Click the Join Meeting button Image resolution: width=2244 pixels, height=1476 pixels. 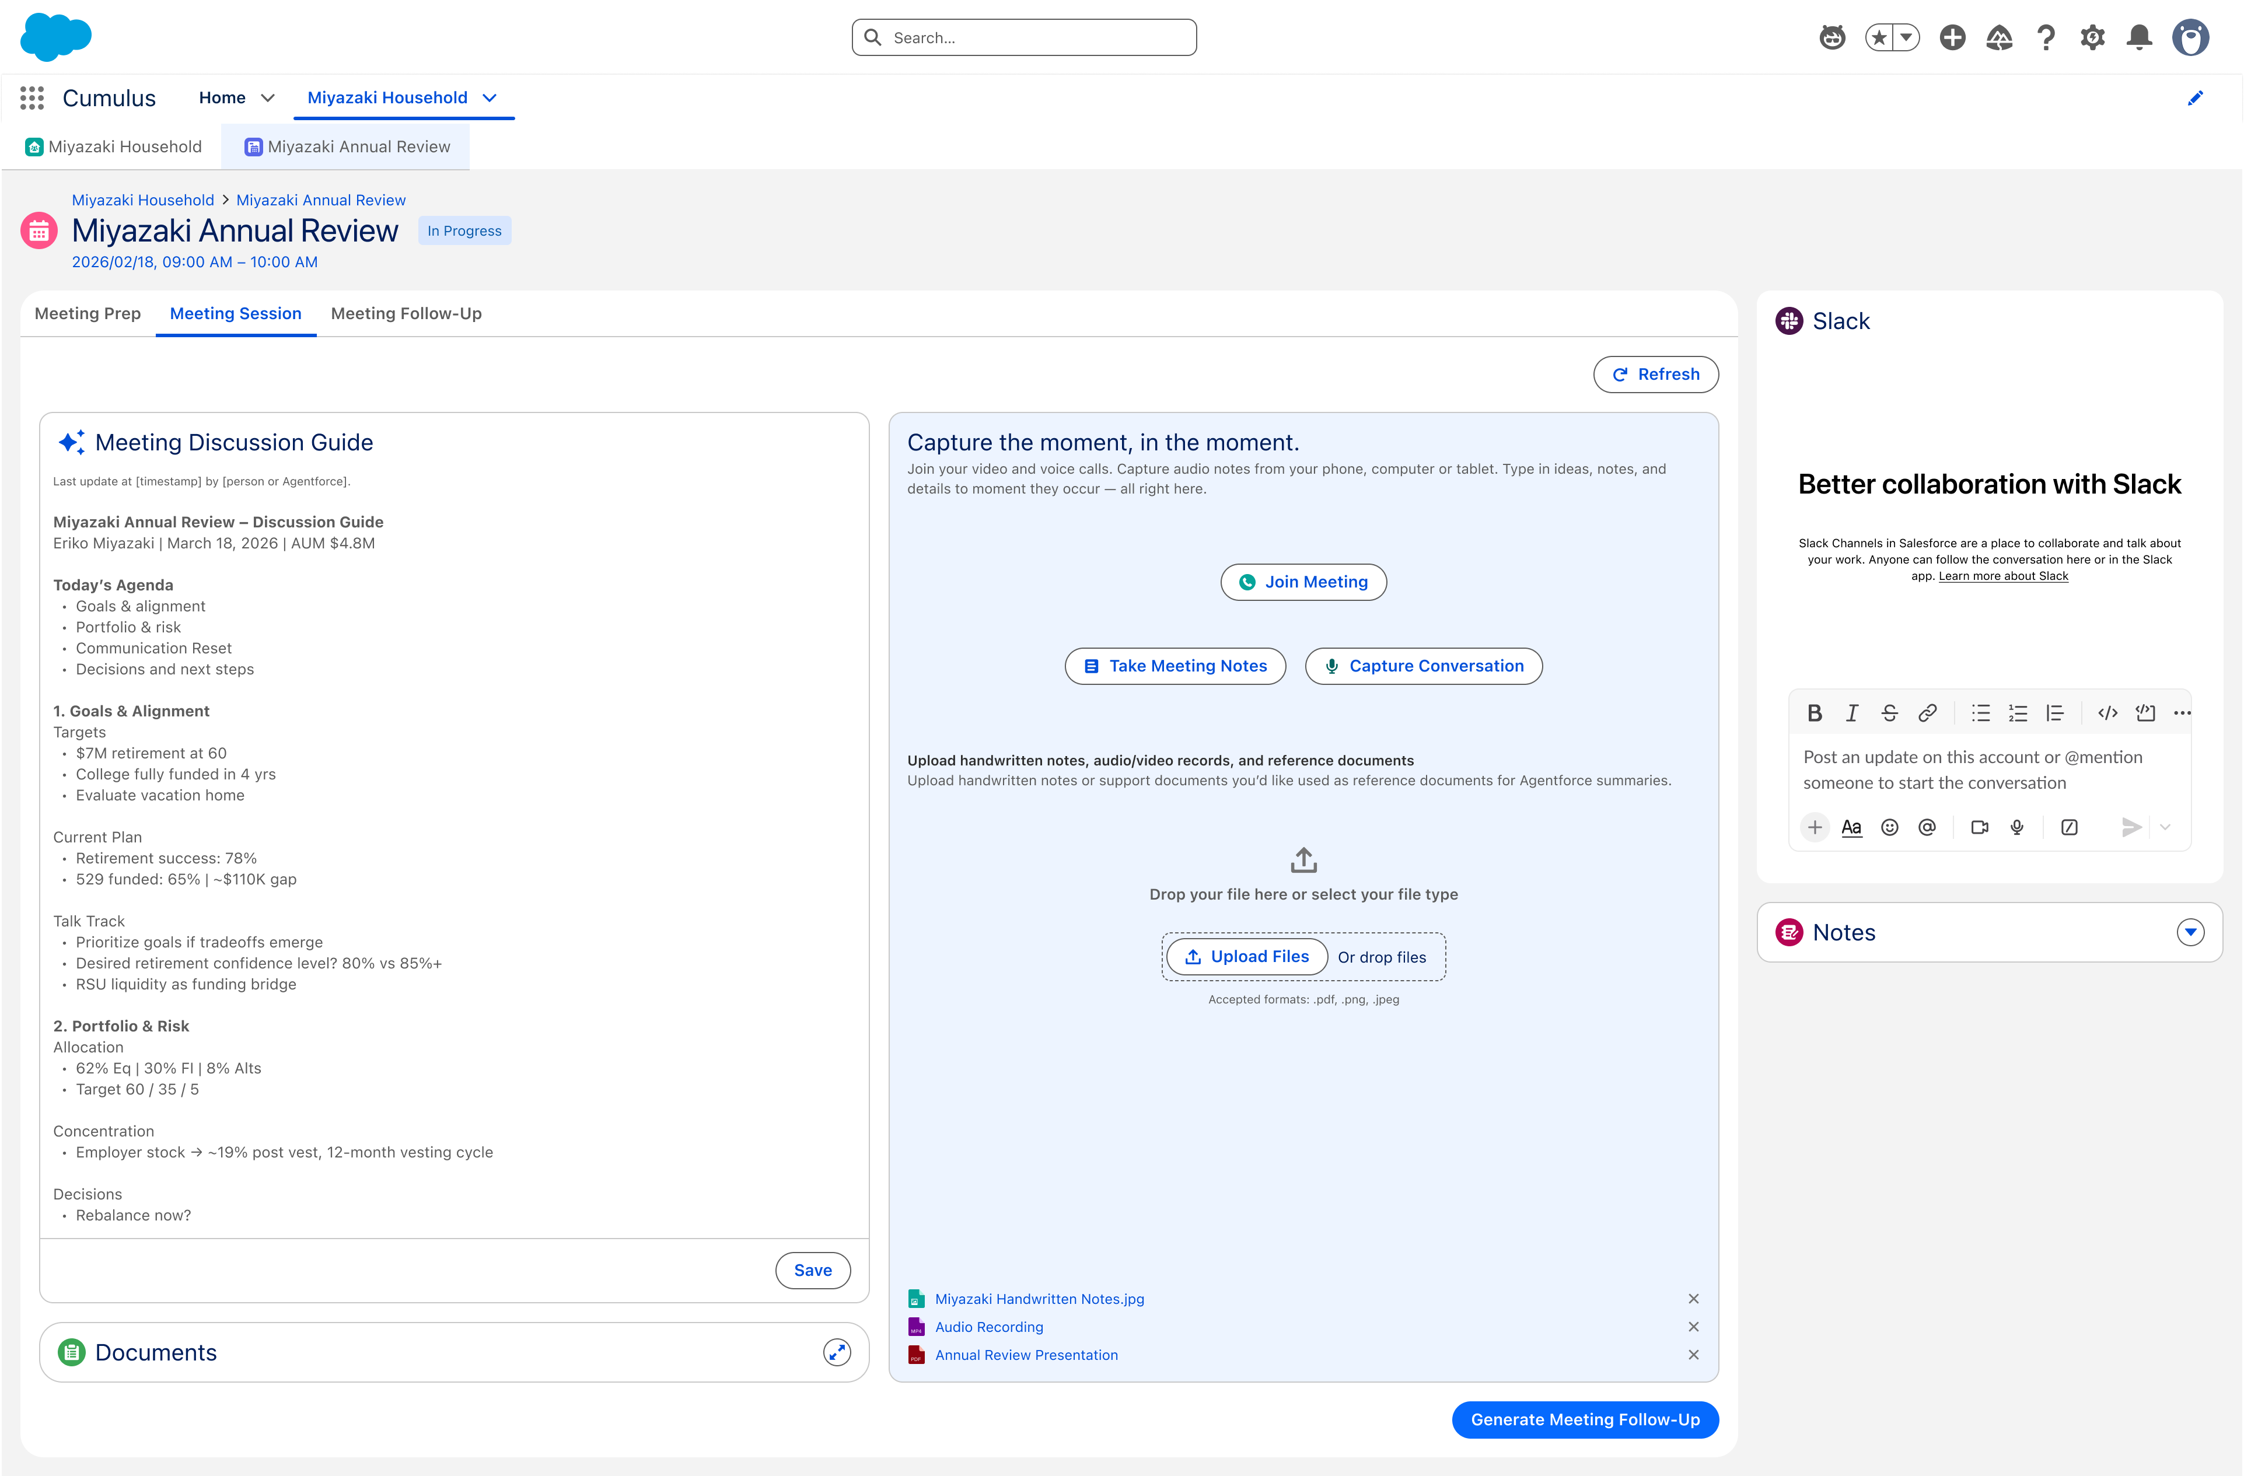coord(1303,582)
